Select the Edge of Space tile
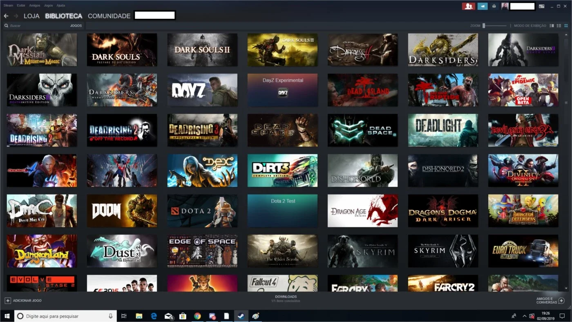 202,251
